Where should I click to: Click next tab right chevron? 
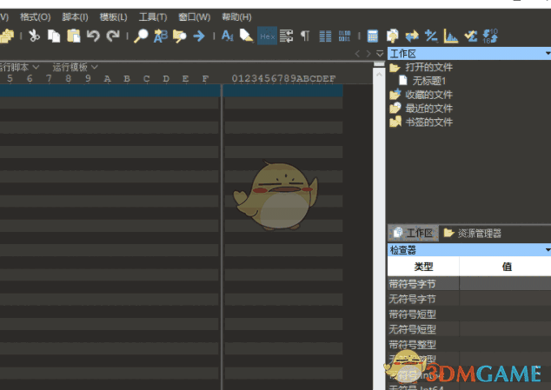coord(368,54)
